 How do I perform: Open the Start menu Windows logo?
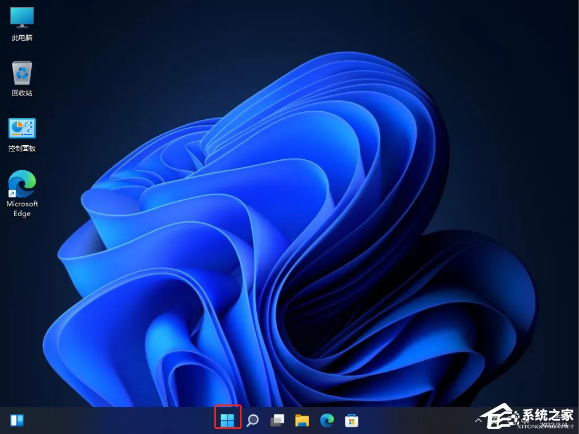pyautogui.click(x=227, y=420)
